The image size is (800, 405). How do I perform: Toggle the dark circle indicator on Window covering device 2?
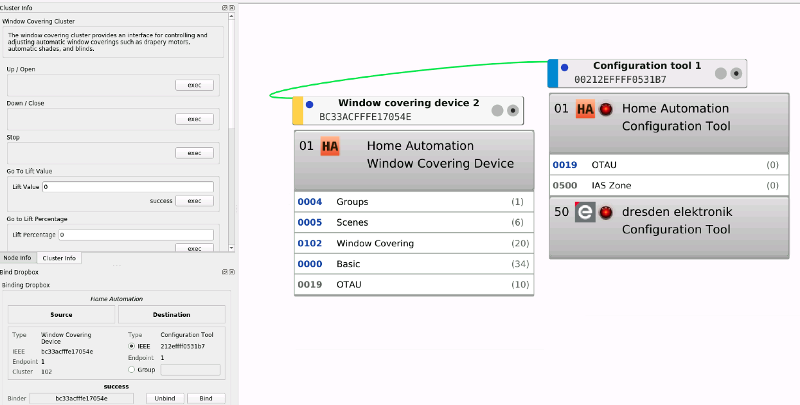coord(512,111)
